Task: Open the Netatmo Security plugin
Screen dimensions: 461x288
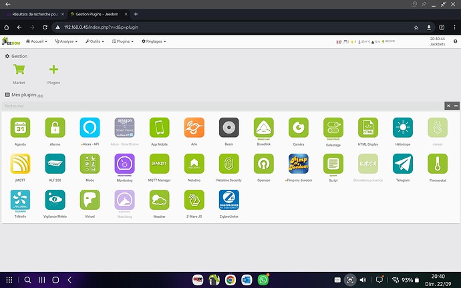Action: click(229, 164)
